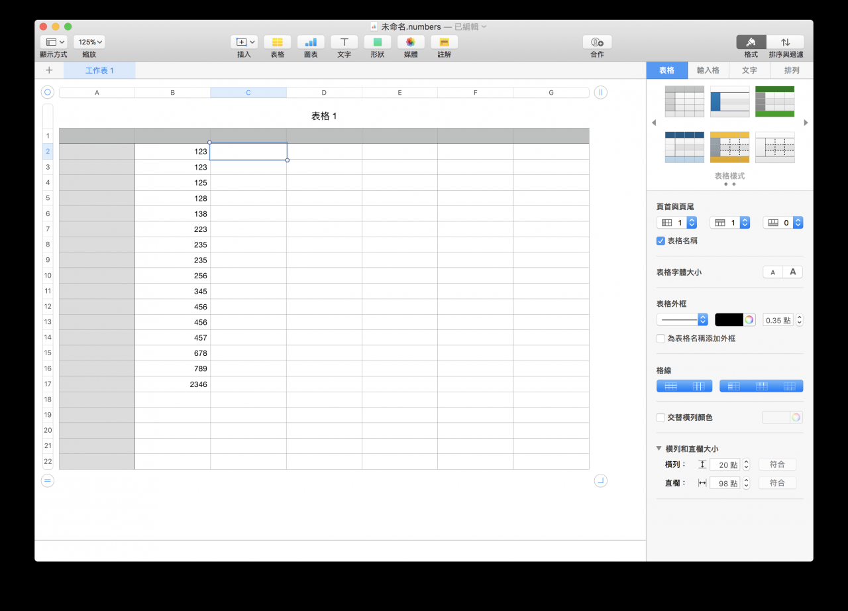Toggle header column gridlines icon
Viewport: 848px width, 611px height.
pyautogui.click(x=733, y=386)
